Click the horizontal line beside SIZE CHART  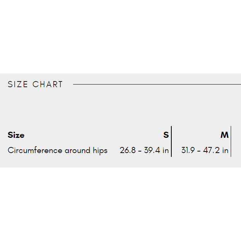tap(156, 85)
